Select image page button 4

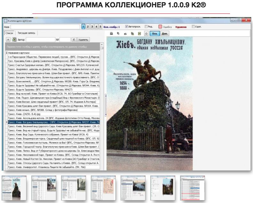coord(96,27)
